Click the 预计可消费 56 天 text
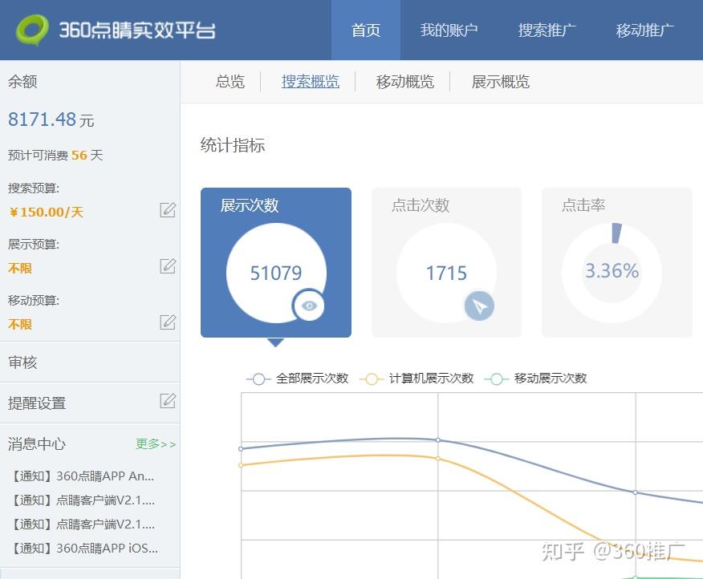Screen dimensions: 703x579 55,155
